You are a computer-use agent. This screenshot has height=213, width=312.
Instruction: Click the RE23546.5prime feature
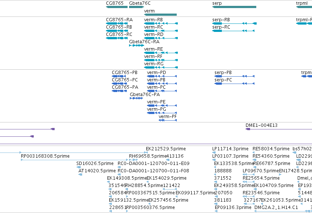coord(249,197)
